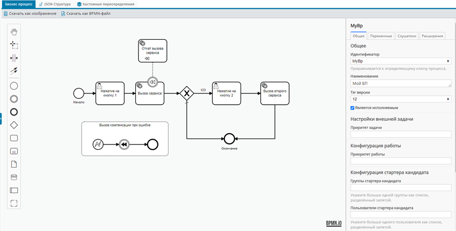Viewport: 456px width, 231px height.
Task: Focus the 'Пользователи стартера кандидата' input field
Action: pyautogui.click(x=401, y=215)
